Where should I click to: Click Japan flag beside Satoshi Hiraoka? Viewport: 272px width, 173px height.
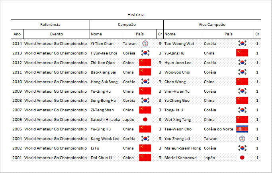click(x=145, y=119)
